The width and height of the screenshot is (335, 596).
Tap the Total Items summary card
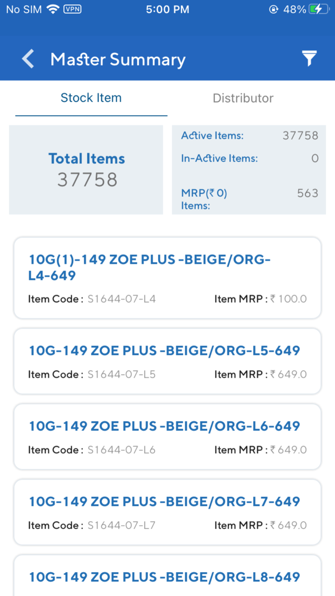tap(86, 170)
